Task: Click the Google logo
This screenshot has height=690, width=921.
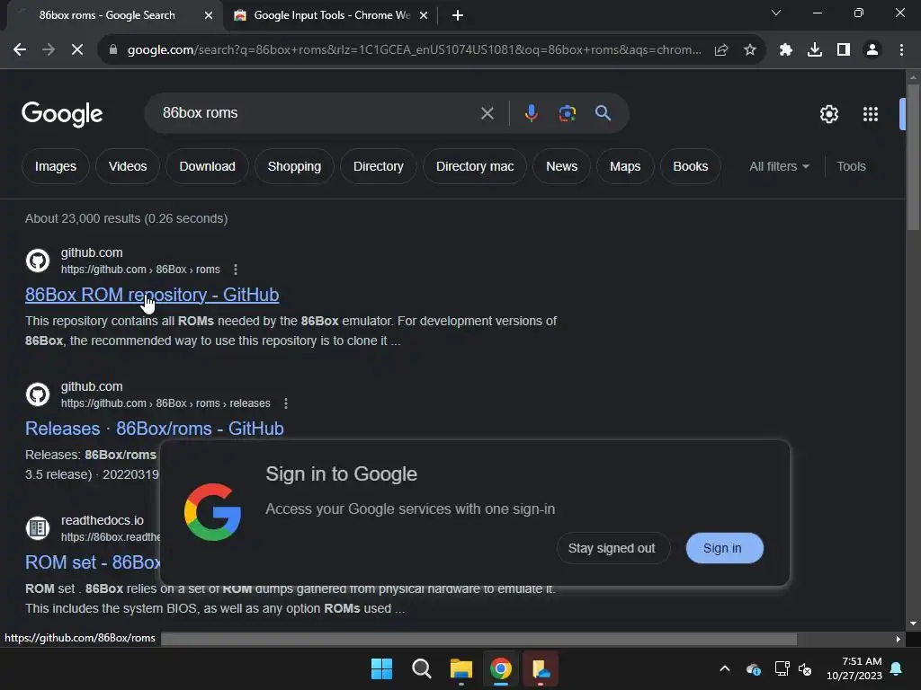Action: (x=62, y=114)
